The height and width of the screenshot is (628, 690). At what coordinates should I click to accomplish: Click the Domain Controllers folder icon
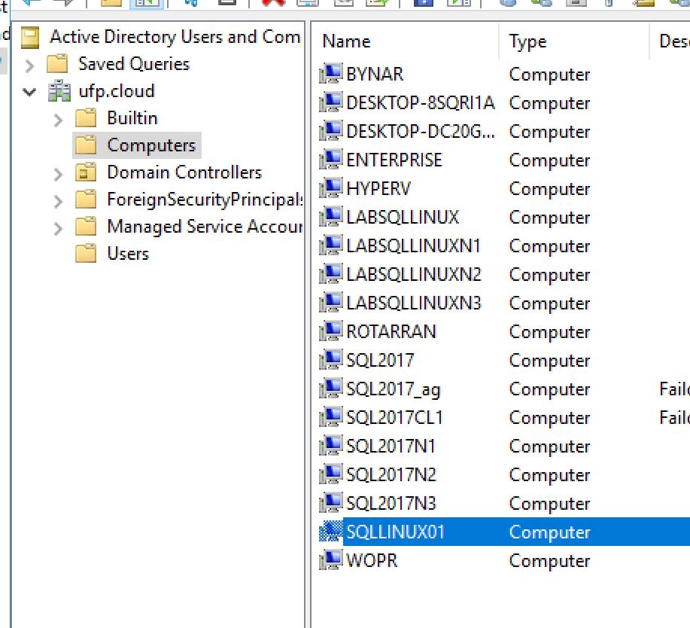point(87,173)
